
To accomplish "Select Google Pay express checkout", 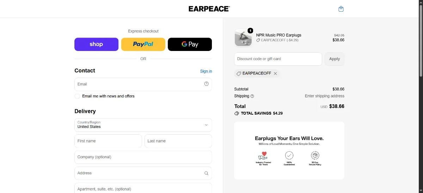I will coord(190,44).
